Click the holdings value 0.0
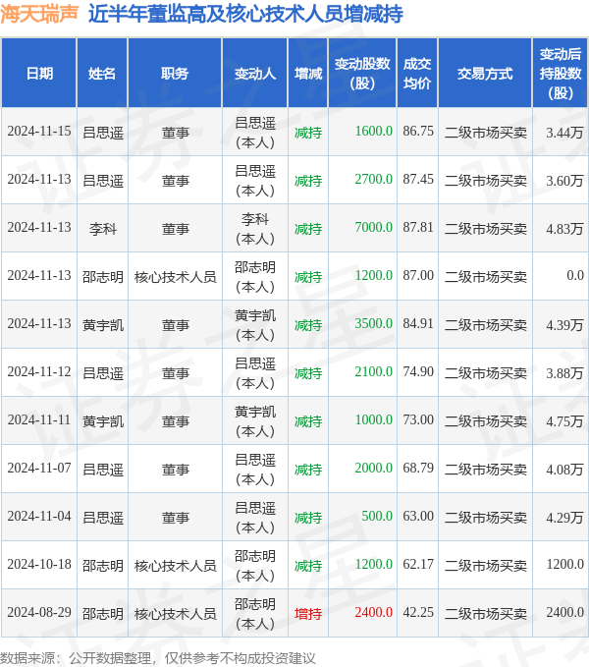The width and height of the screenshot is (589, 667). [x=575, y=275]
